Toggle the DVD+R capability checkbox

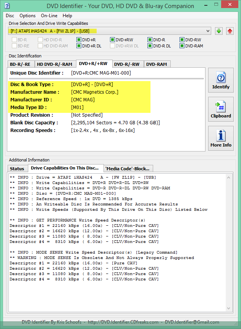click(79, 40)
